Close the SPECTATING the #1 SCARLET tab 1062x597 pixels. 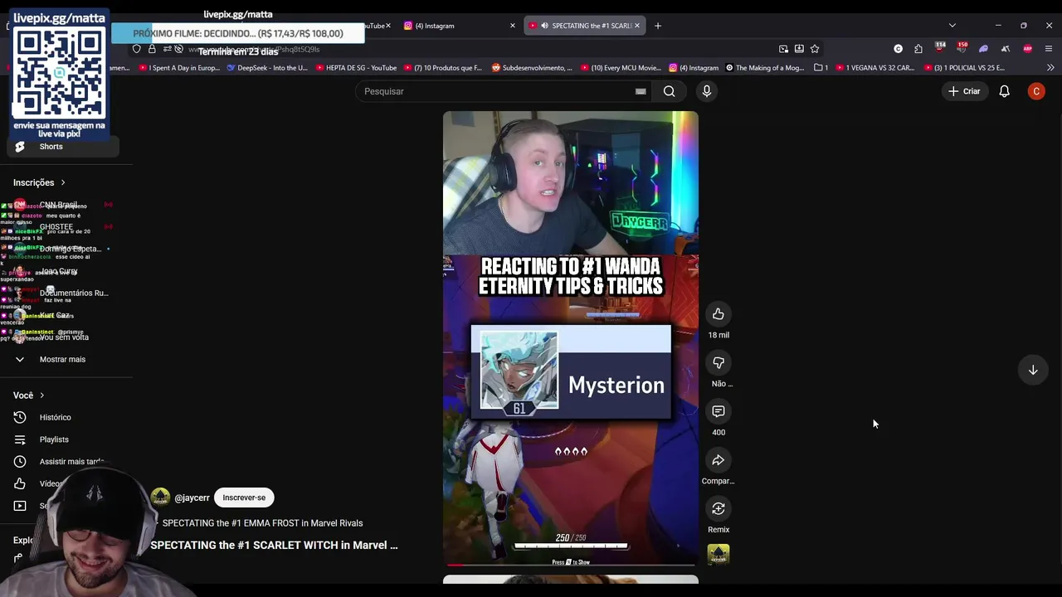637,26
